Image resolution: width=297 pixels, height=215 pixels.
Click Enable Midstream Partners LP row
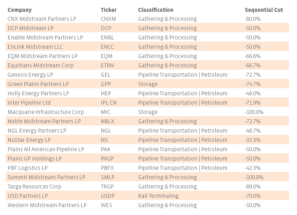(x=45, y=38)
